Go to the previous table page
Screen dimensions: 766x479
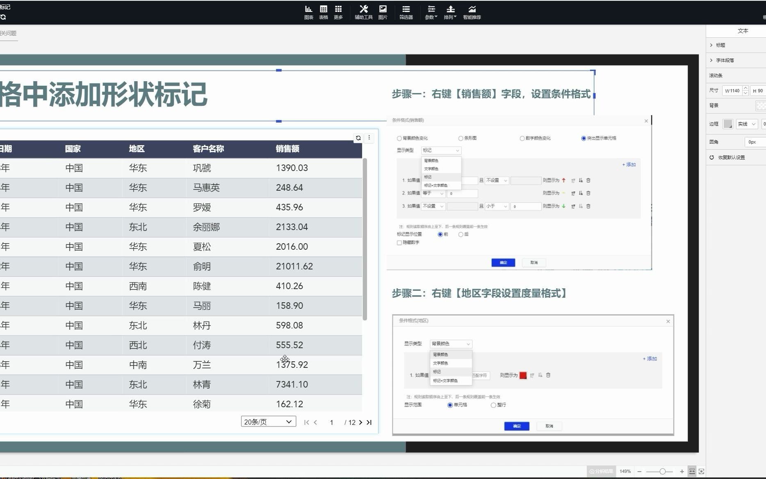point(315,422)
